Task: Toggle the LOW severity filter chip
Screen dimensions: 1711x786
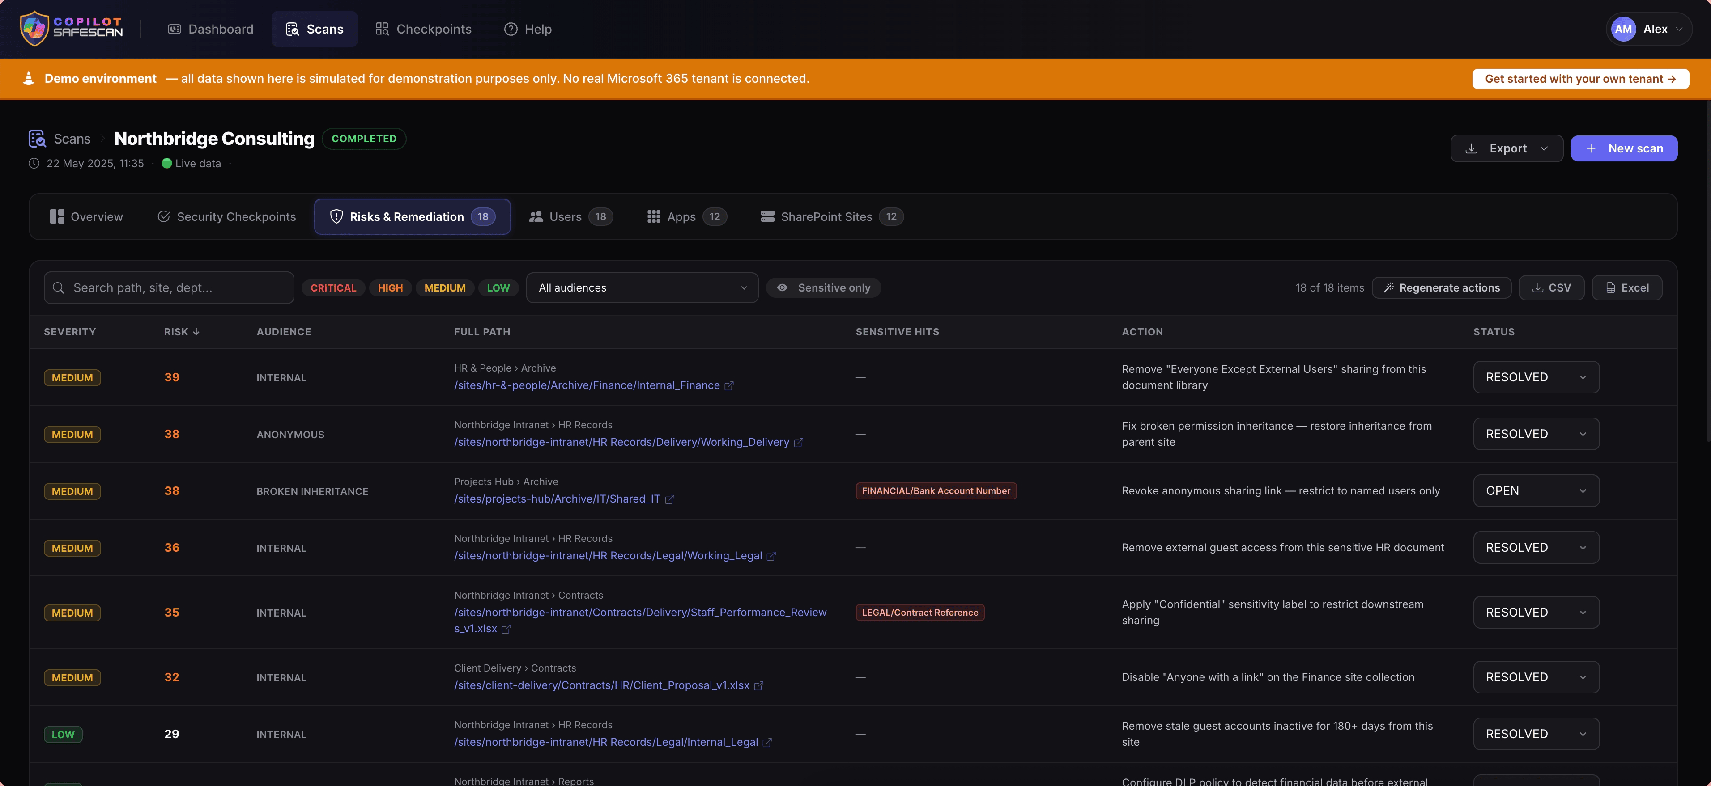Action: [x=498, y=288]
